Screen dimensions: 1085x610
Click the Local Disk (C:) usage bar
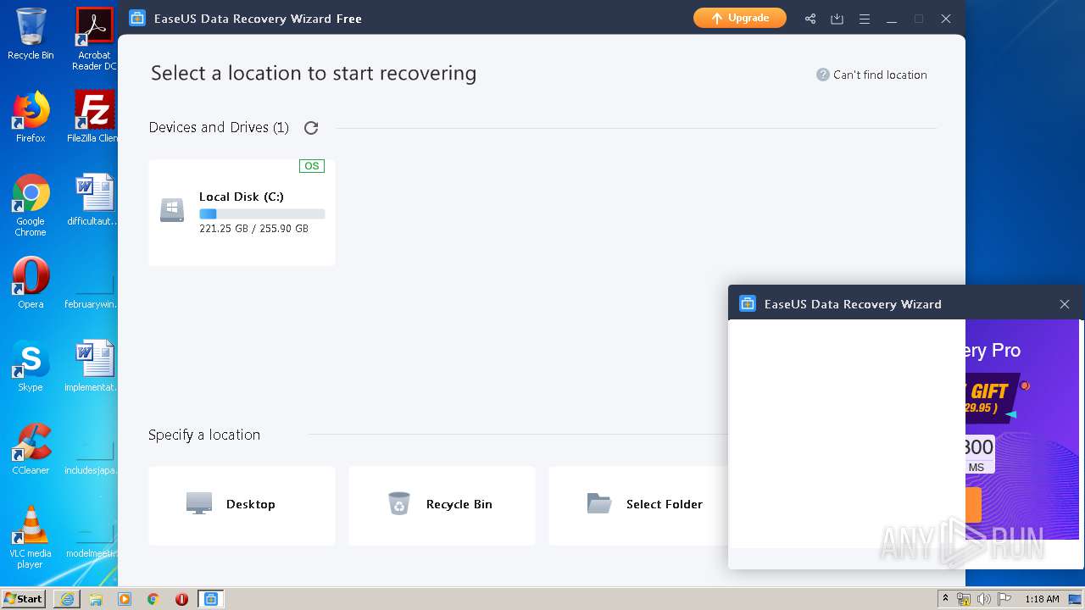(x=262, y=214)
